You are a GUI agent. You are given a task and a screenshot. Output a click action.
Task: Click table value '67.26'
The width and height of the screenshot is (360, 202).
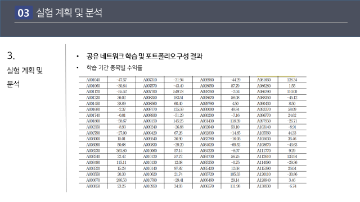click(x=178, y=133)
